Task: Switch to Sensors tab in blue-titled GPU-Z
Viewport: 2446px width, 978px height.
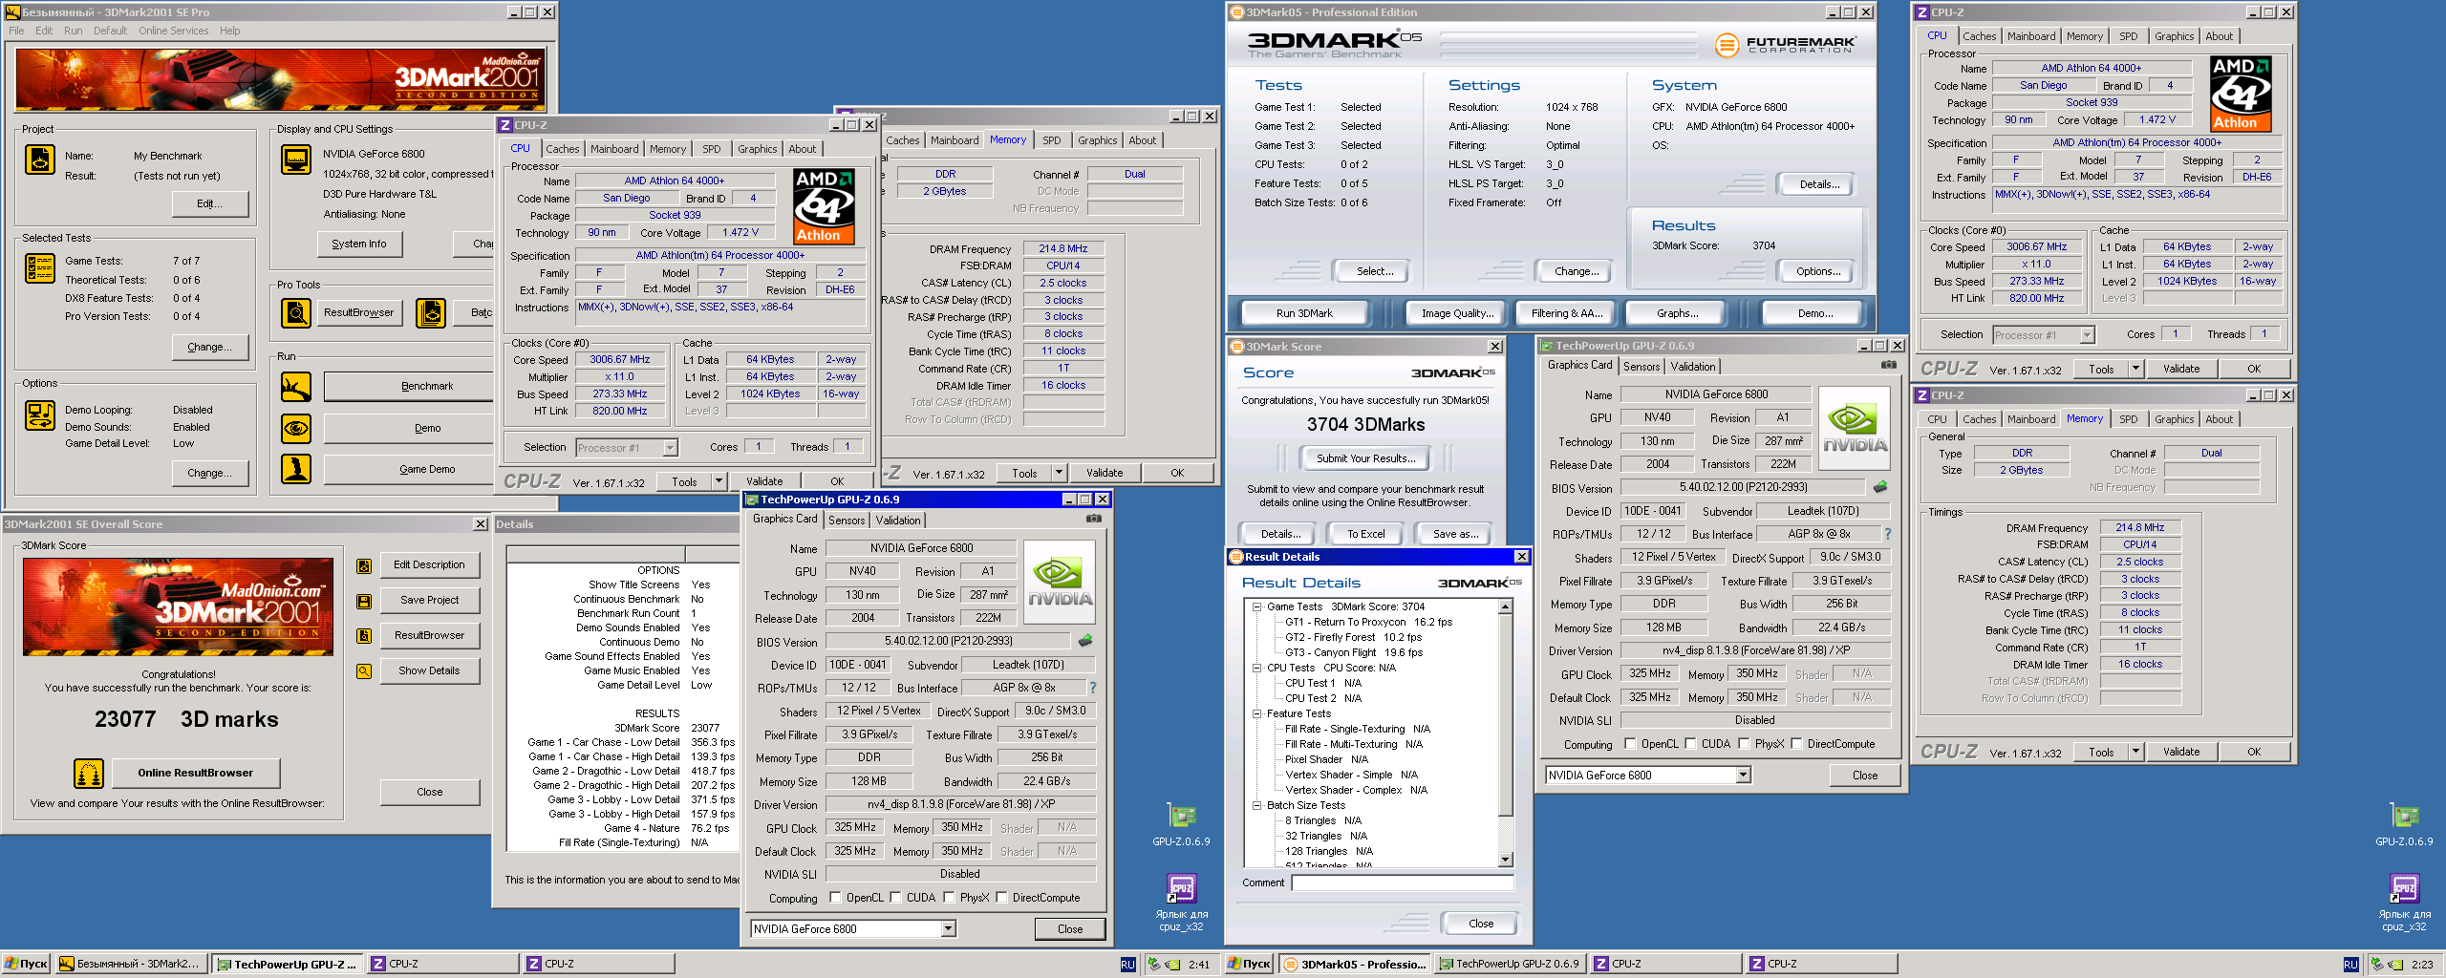Action: tap(847, 521)
